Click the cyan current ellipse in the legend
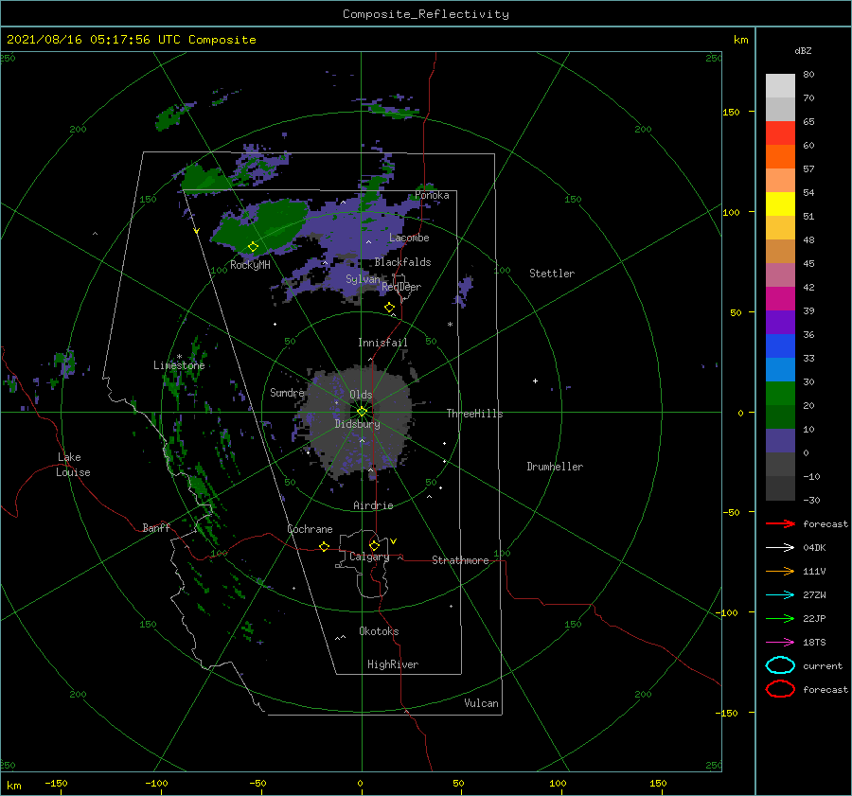852x796 pixels. (780, 665)
